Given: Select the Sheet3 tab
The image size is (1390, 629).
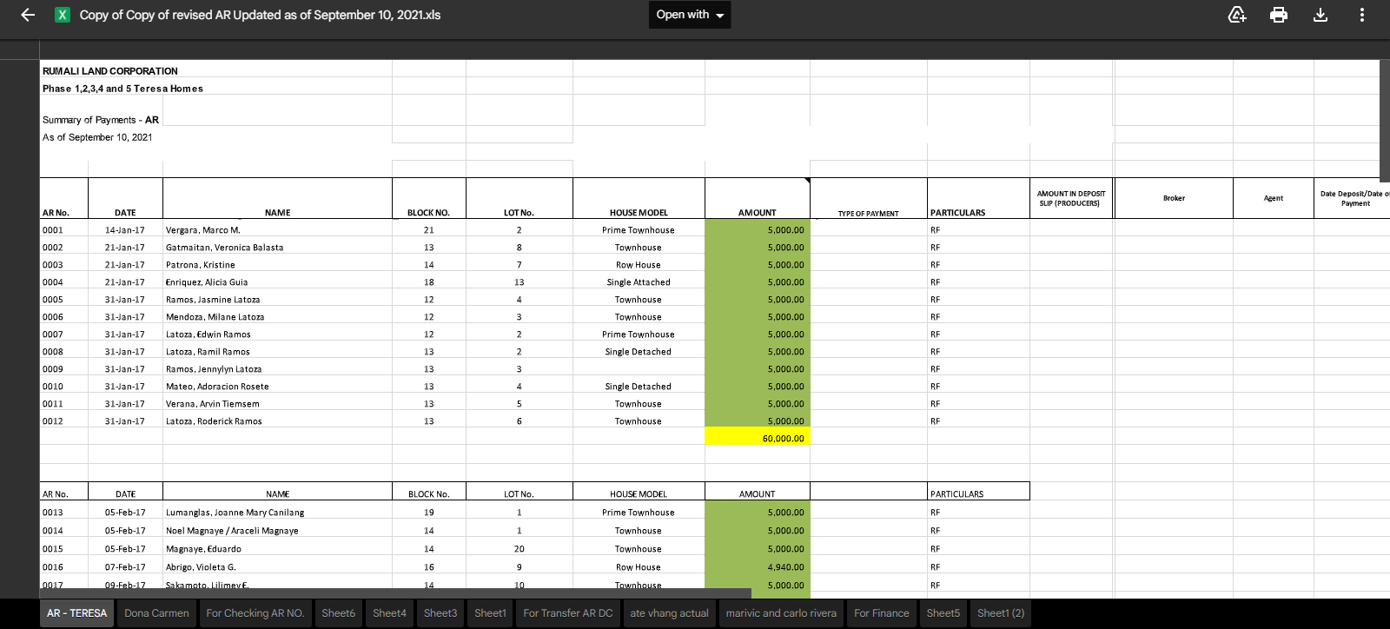Looking at the screenshot, I should click(x=440, y=613).
